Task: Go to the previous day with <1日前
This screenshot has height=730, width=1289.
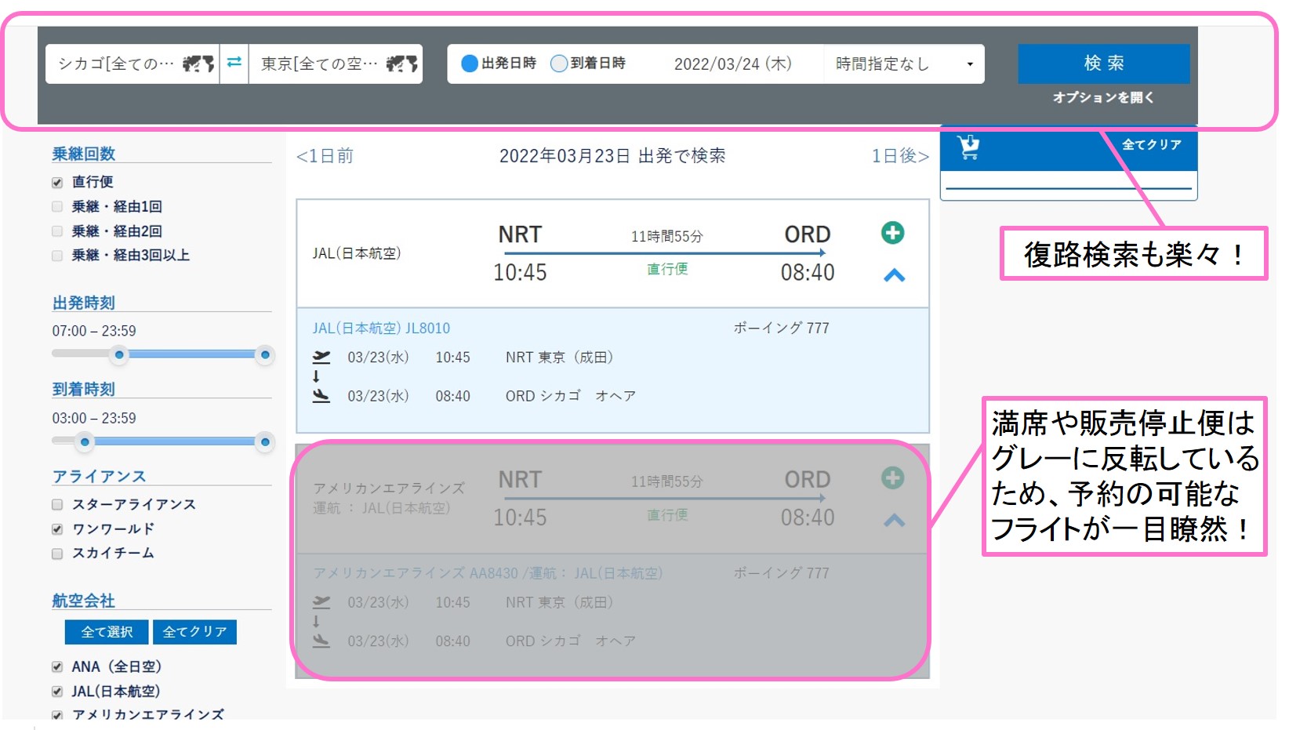Action: pos(325,156)
